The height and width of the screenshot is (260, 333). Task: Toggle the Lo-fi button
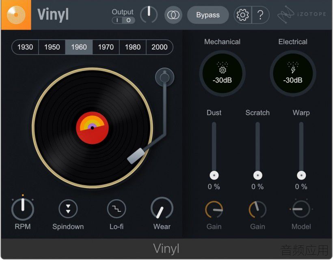[x=117, y=208]
